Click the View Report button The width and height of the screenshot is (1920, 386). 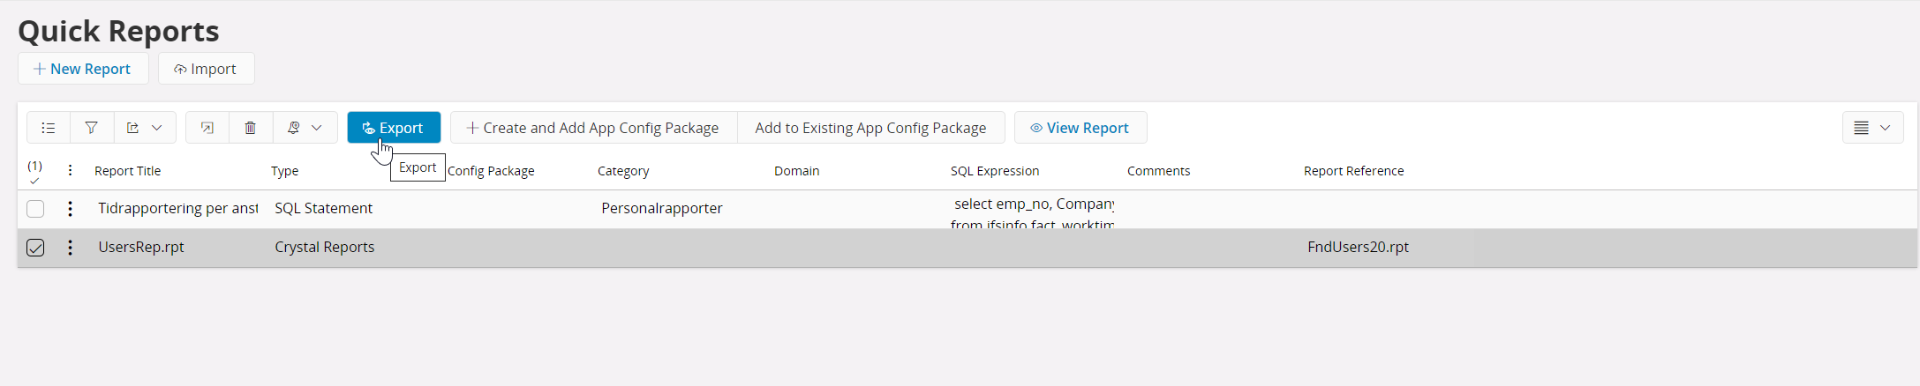tap(1080, 128)
